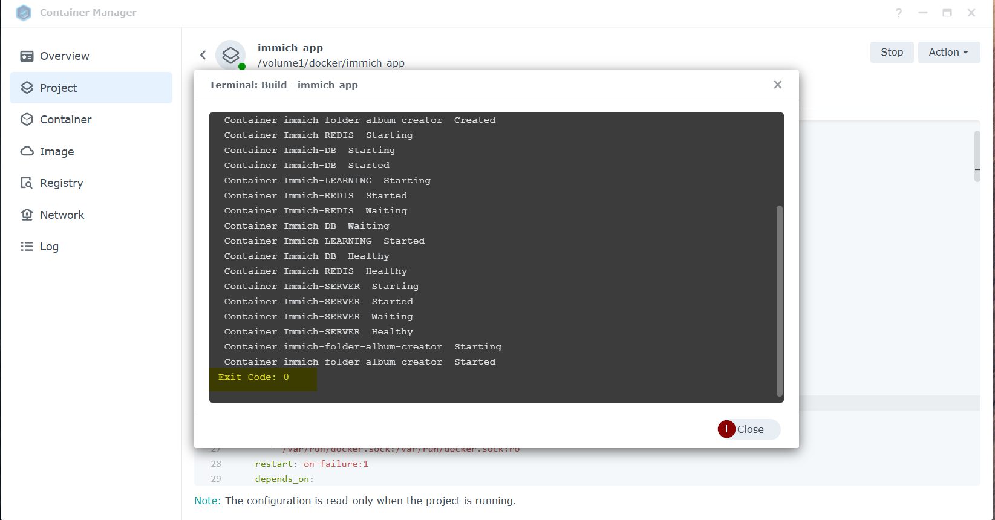The image size is (995, 520).
Task: Click 'Immich-REDIS Healthy' log line
Action: point(316,271)
